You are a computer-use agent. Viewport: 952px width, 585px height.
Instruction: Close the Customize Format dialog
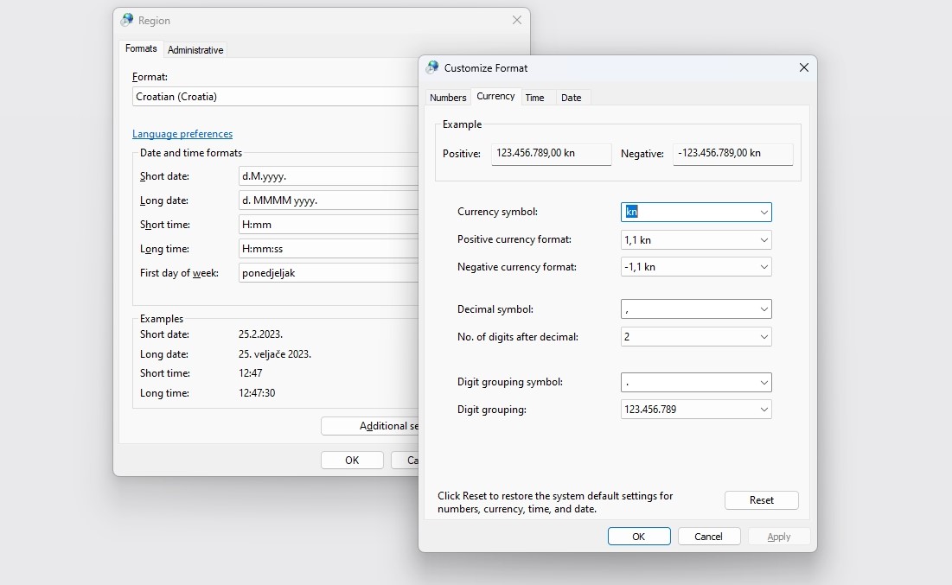(x=803, y=67)
